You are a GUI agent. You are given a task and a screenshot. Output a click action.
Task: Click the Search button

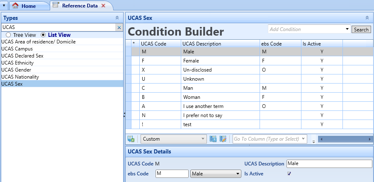[361, 29]
